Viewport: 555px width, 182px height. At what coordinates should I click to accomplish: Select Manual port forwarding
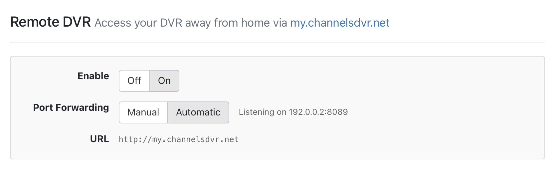(143, 112)
